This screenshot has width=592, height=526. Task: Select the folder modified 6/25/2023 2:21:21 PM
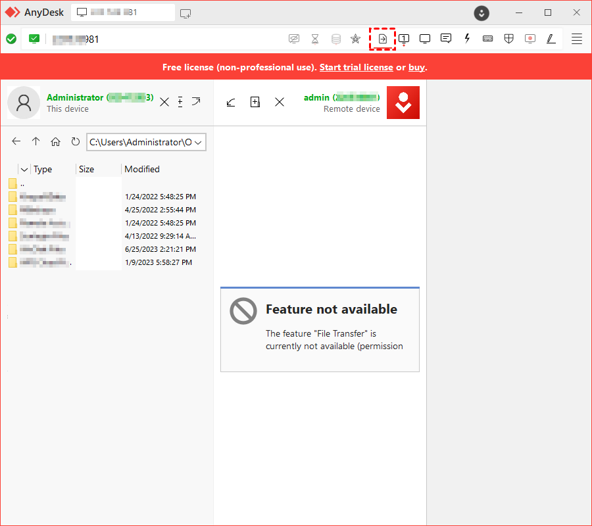[x=103, y=249]
